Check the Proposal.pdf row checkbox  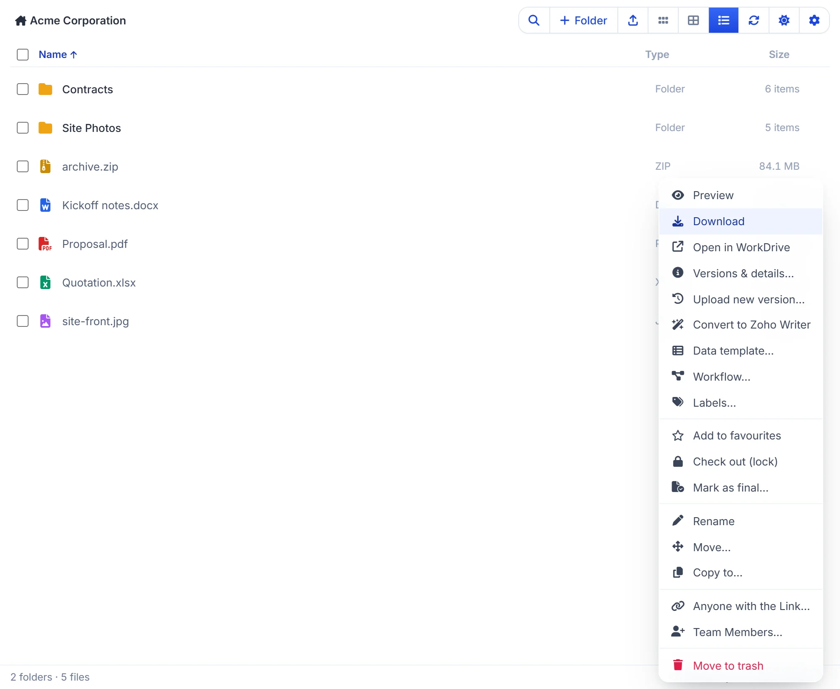(x=23, y=244)
